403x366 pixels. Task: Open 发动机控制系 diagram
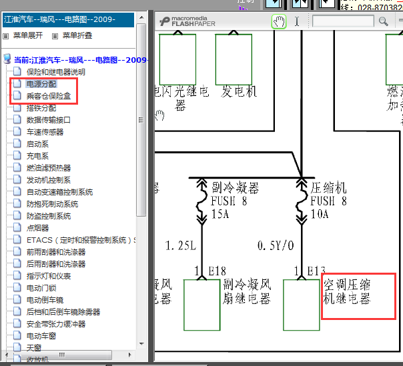pyautogui.click(x=49, y=180)
